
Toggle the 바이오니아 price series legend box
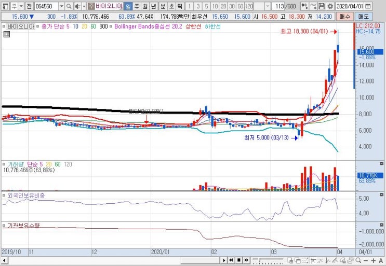(x=4, y=26)
